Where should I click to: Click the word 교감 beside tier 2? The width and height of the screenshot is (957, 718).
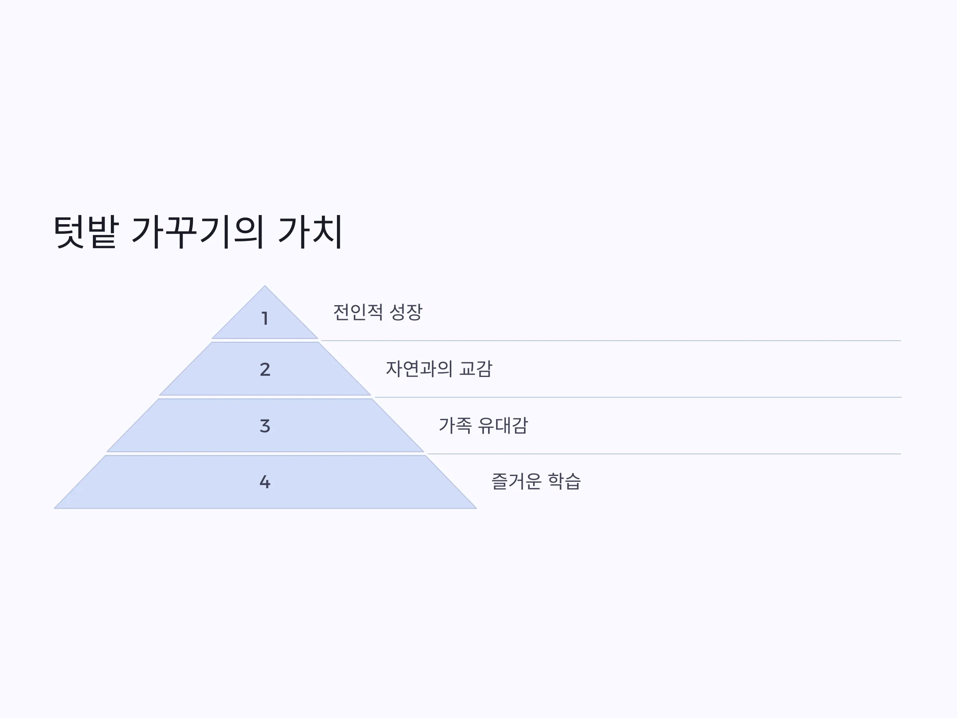point(475,369)
